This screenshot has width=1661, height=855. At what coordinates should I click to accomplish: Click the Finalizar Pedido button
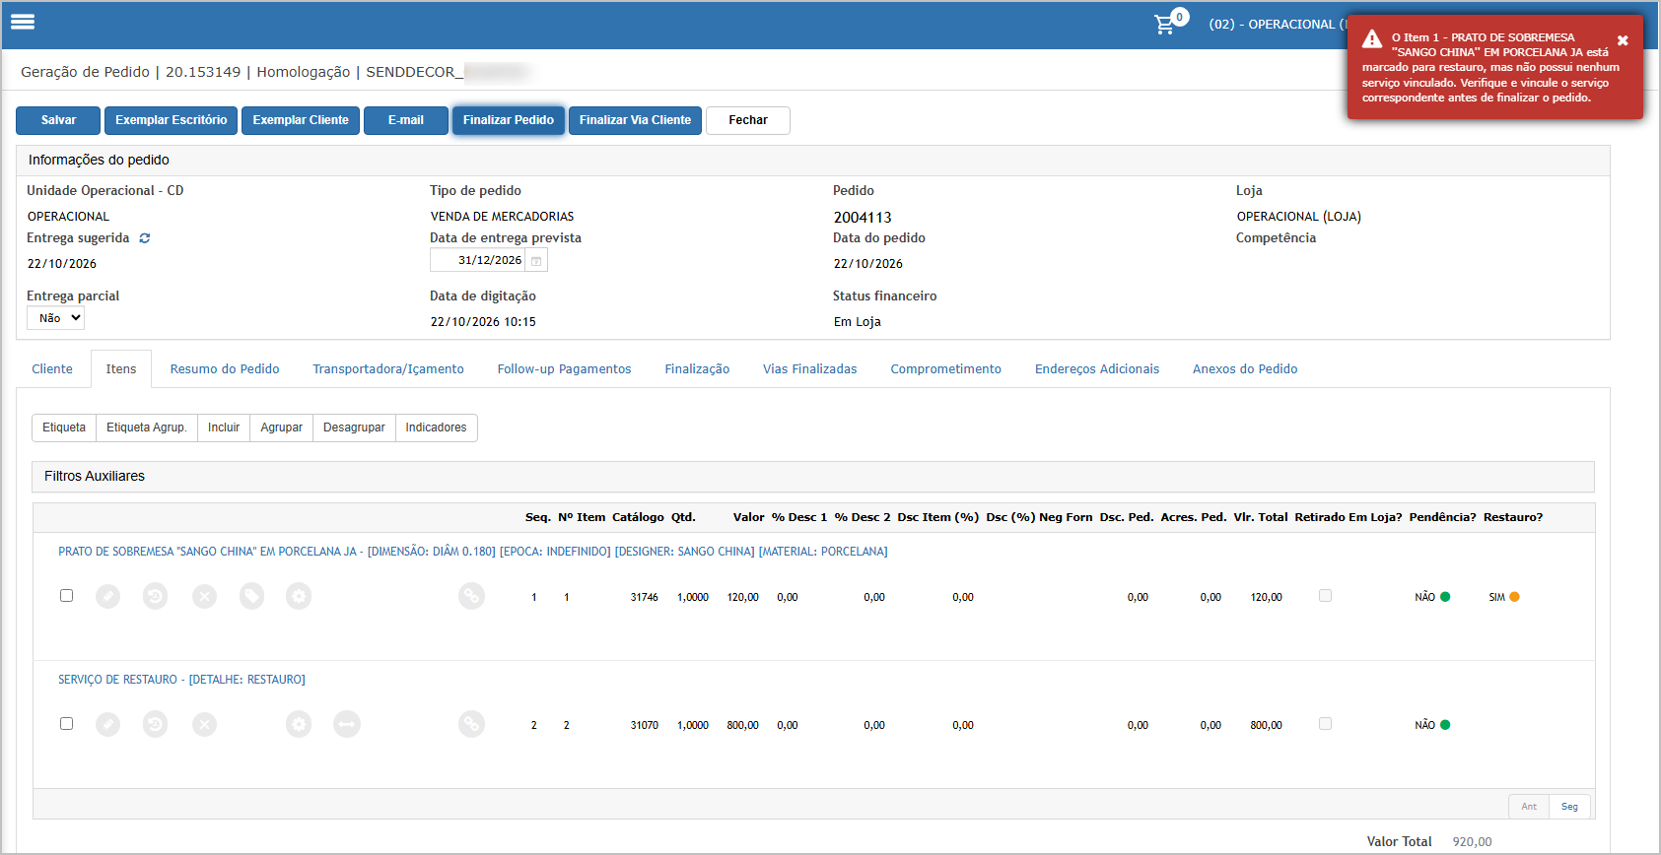pos(509,120)
